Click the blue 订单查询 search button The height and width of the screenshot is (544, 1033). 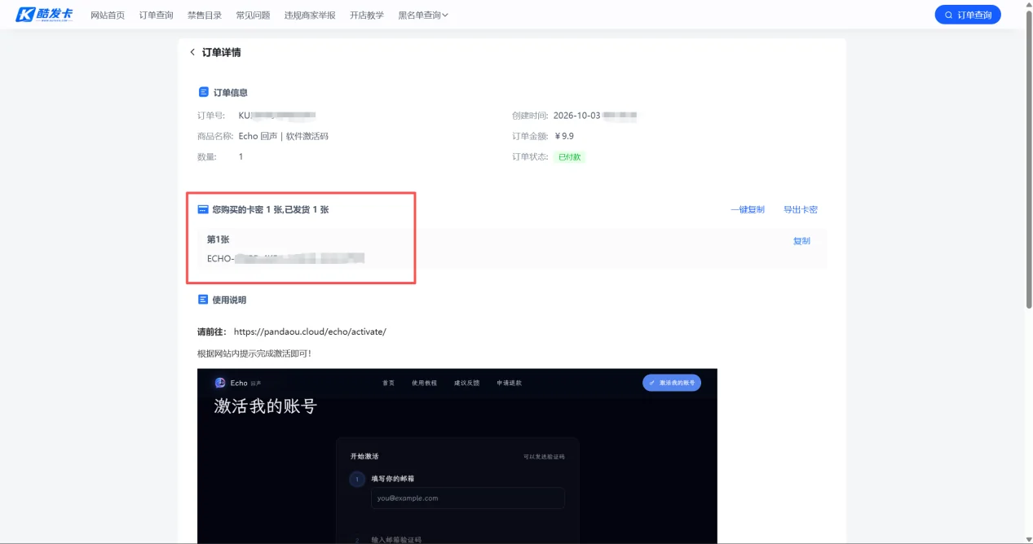pos(968,15)
